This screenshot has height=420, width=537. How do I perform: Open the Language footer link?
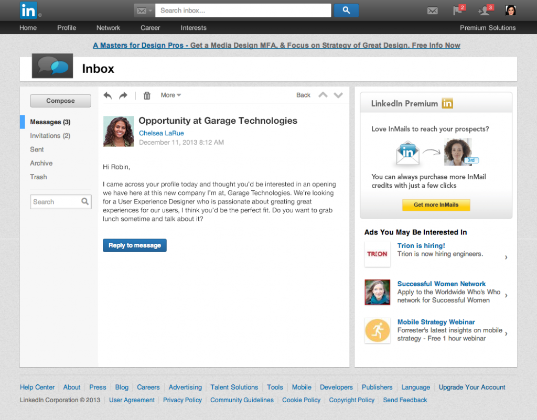pos(416,387)
